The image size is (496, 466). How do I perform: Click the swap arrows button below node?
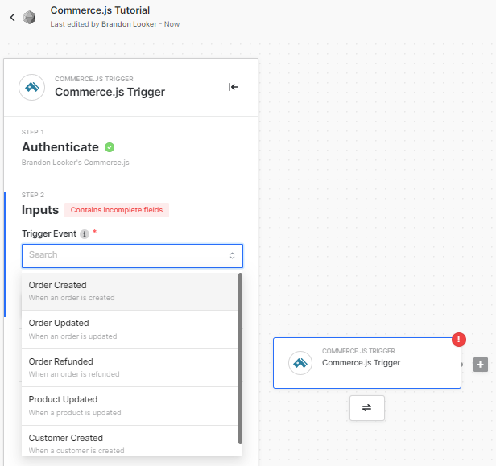tap(367, 407)
